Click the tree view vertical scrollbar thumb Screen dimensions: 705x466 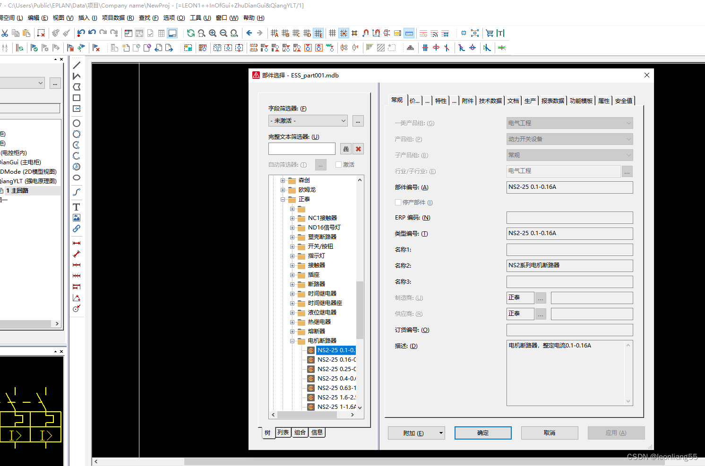[x=360, y=309]
